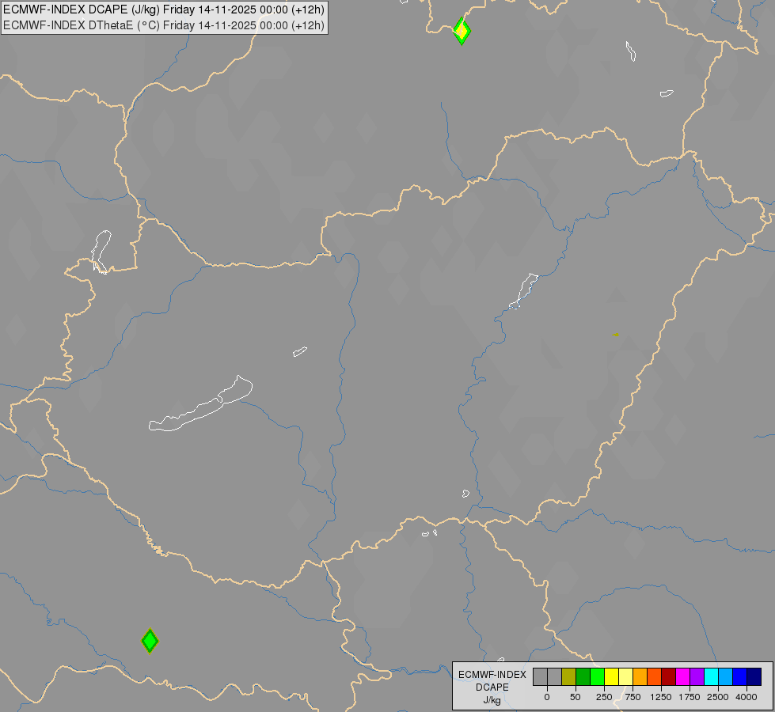This screenshot has height=712, width=775.
Task: Select the light blue legend swatch
Action: (726, 677)
